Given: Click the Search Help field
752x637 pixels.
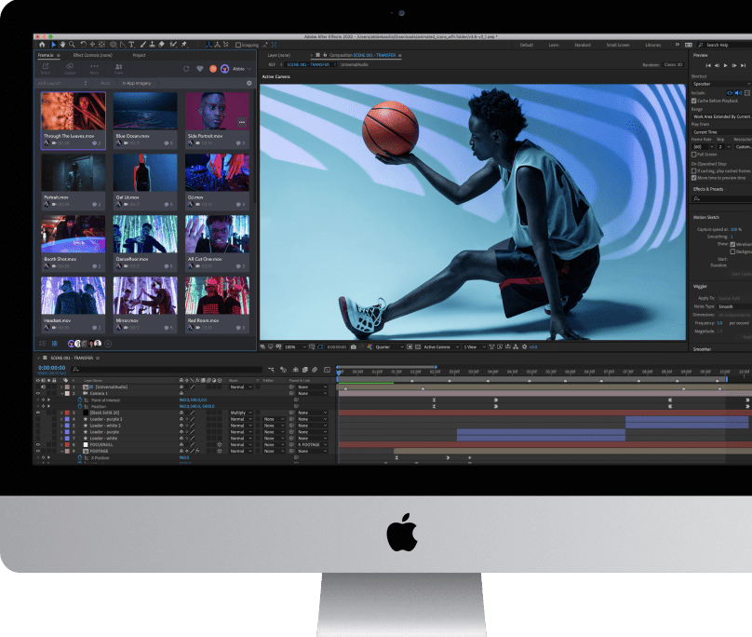Looking at the screenshot, I should pyautogui.click(x=724, y=45).
